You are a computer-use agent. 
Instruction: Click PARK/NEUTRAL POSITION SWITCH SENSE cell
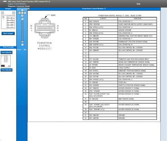[x=137, y=36]
